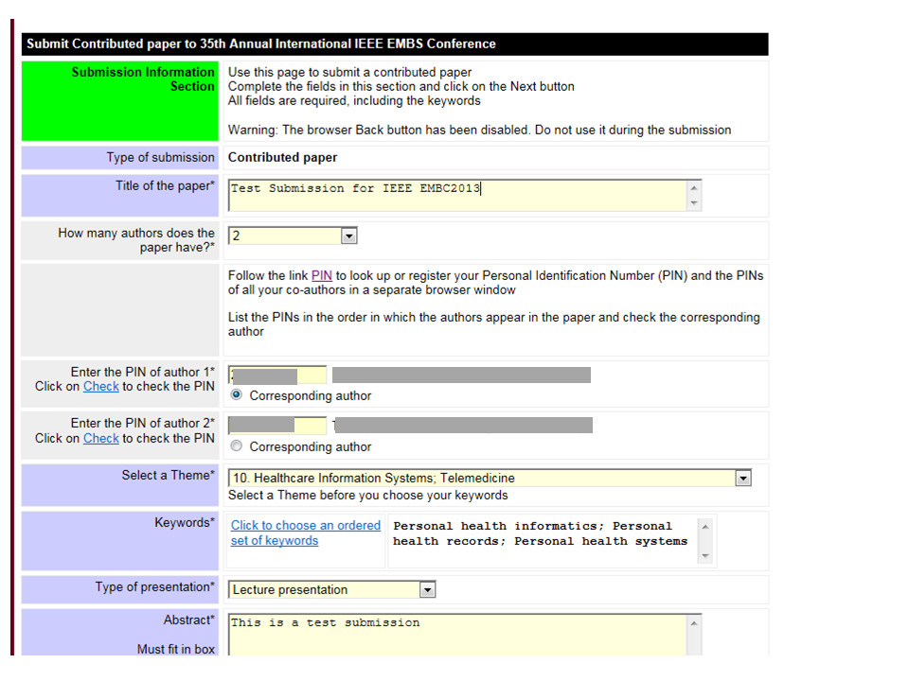Click the 'Keywords*' field label
909x681 pixels.
[185, 522]
